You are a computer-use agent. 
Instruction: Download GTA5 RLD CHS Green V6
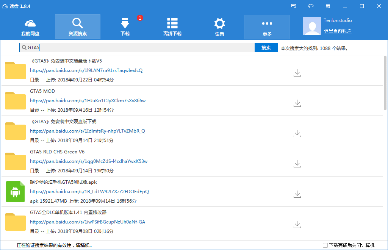(x=297, y=164)
